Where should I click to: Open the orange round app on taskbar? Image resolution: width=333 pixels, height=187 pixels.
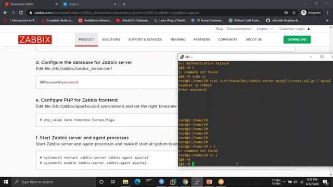click(x=221, y=182)
